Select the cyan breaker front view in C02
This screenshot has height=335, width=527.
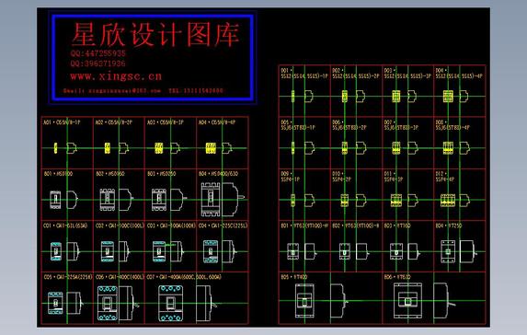pos(108,251)
